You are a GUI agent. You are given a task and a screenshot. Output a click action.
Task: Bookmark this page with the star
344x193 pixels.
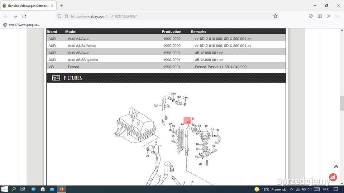[x=275, y=16]
